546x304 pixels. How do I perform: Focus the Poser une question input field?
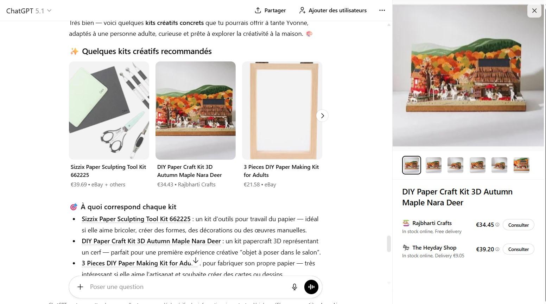point(186,287)
